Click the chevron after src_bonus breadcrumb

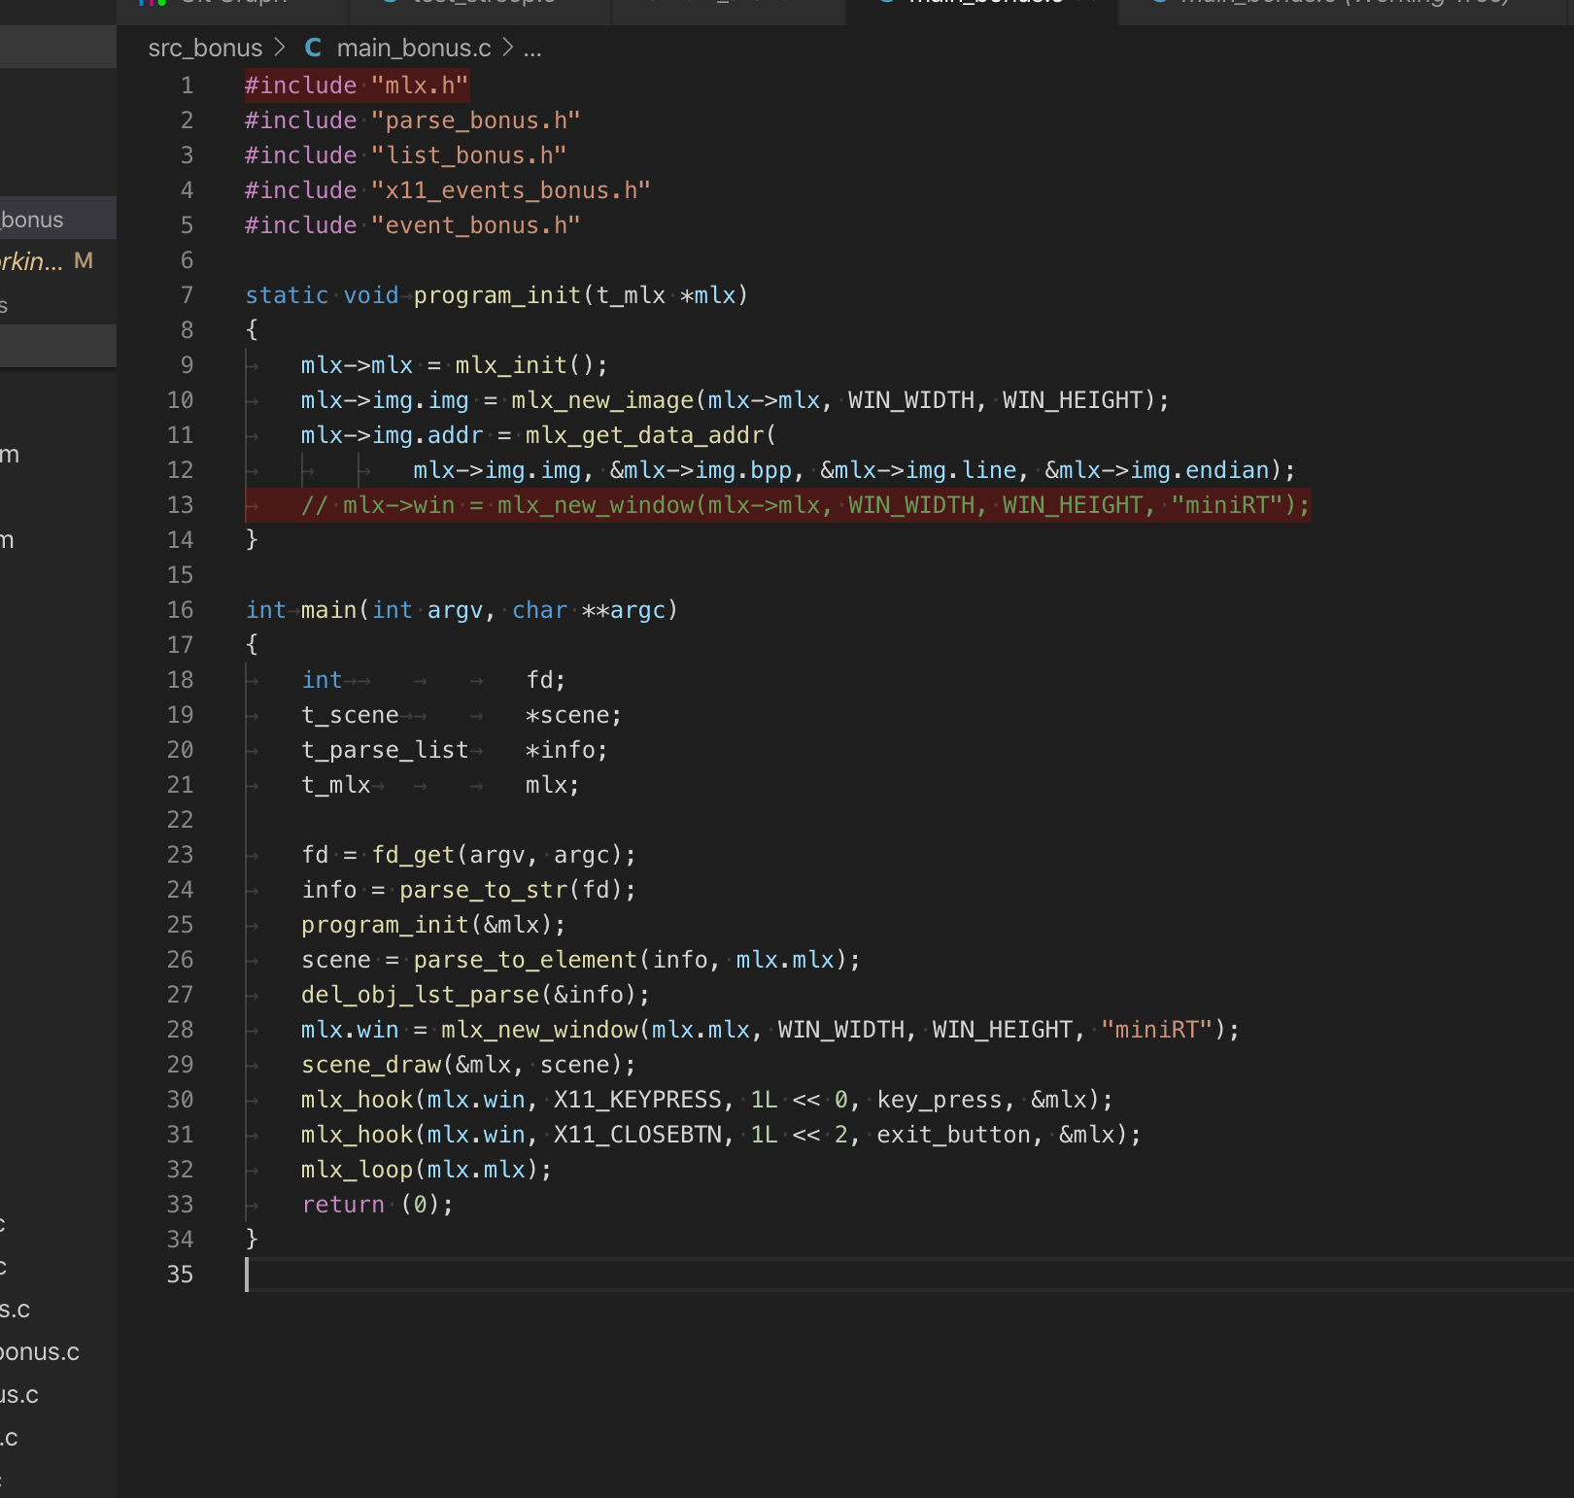[x=279, y=47]
